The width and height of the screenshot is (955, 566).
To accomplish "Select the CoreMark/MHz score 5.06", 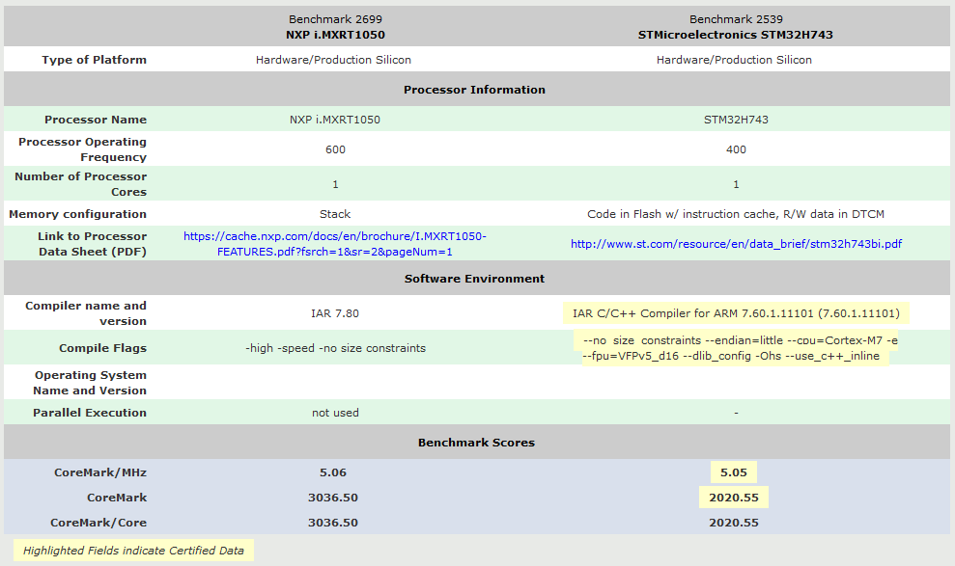I will (332, 472).
